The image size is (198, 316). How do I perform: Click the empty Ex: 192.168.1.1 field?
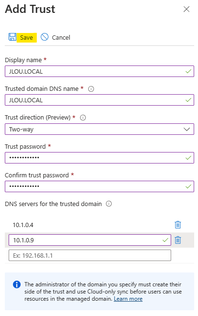pyautogui.click(x=90, y=255)
